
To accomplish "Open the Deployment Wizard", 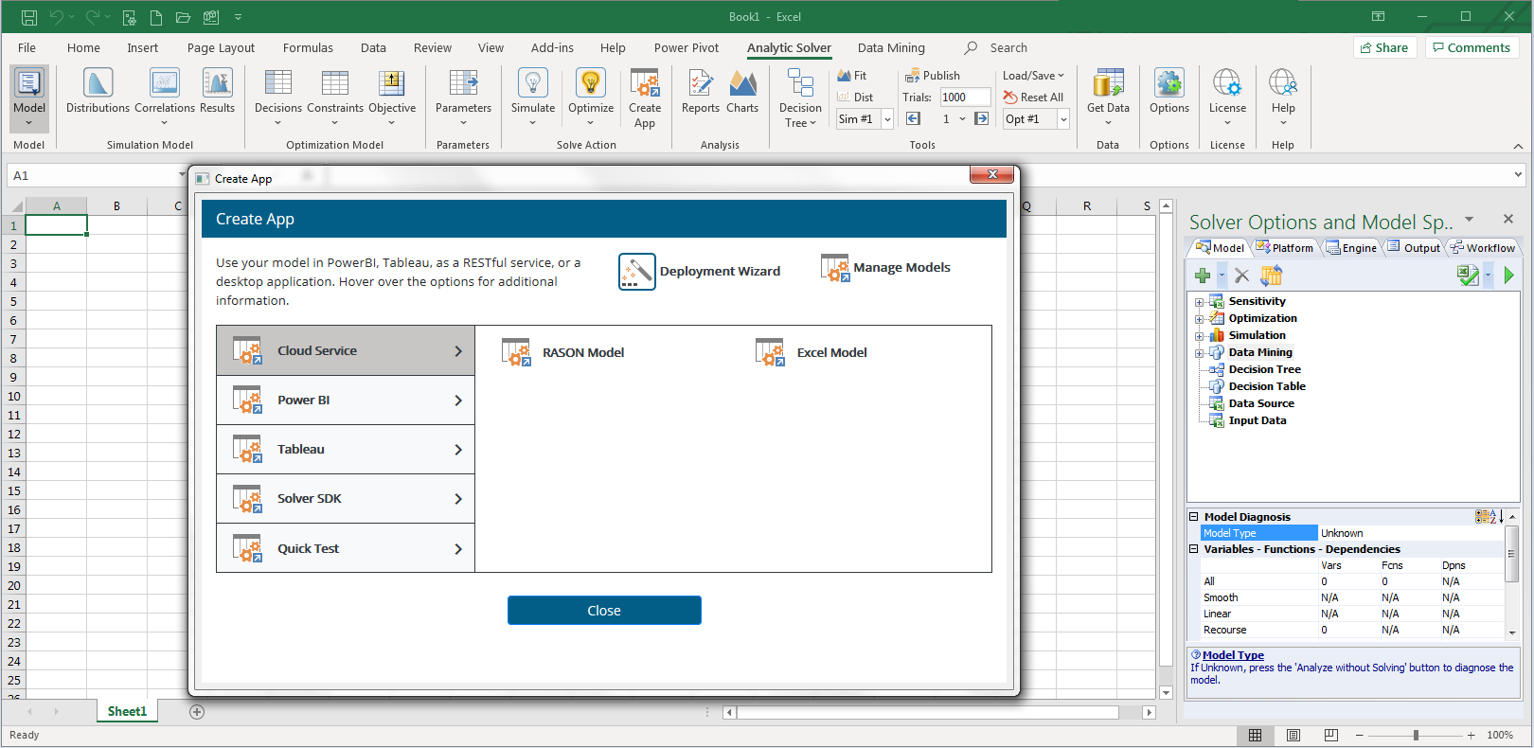I will (x=636, y=272).
